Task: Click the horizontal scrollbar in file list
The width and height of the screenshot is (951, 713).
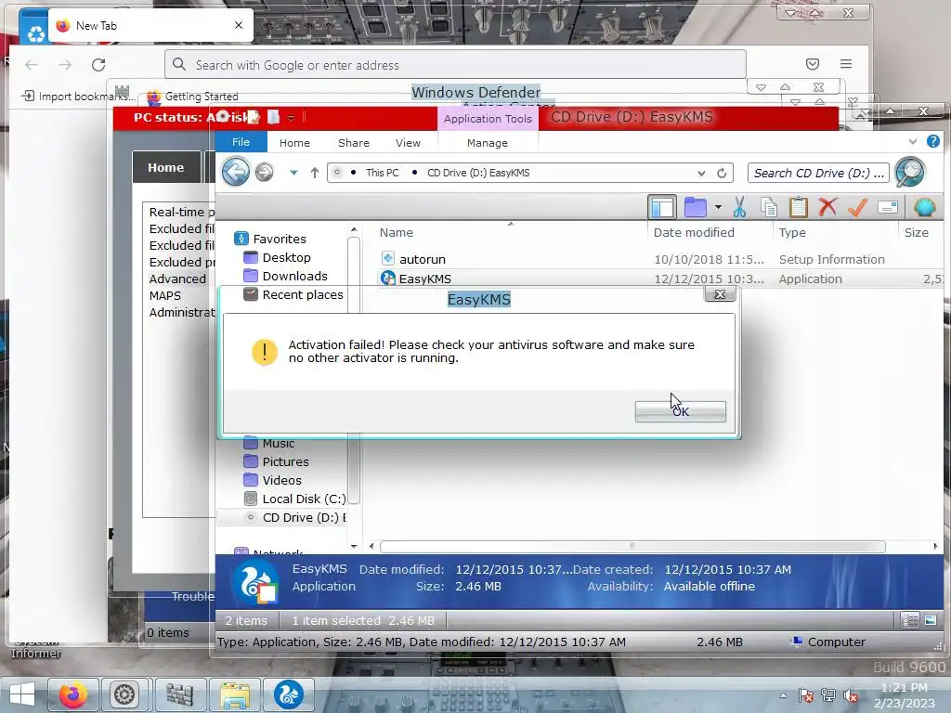Action: click(632, 546)
